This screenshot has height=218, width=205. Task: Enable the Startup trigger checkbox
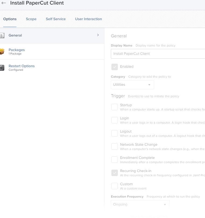coord(115,107)
